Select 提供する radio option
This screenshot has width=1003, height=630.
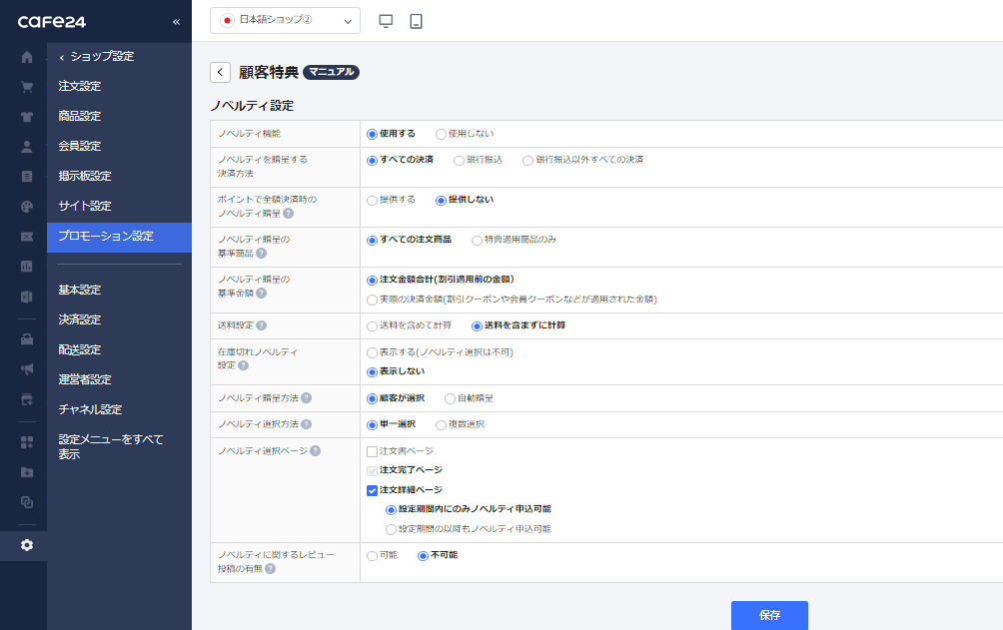pos(372,201)
